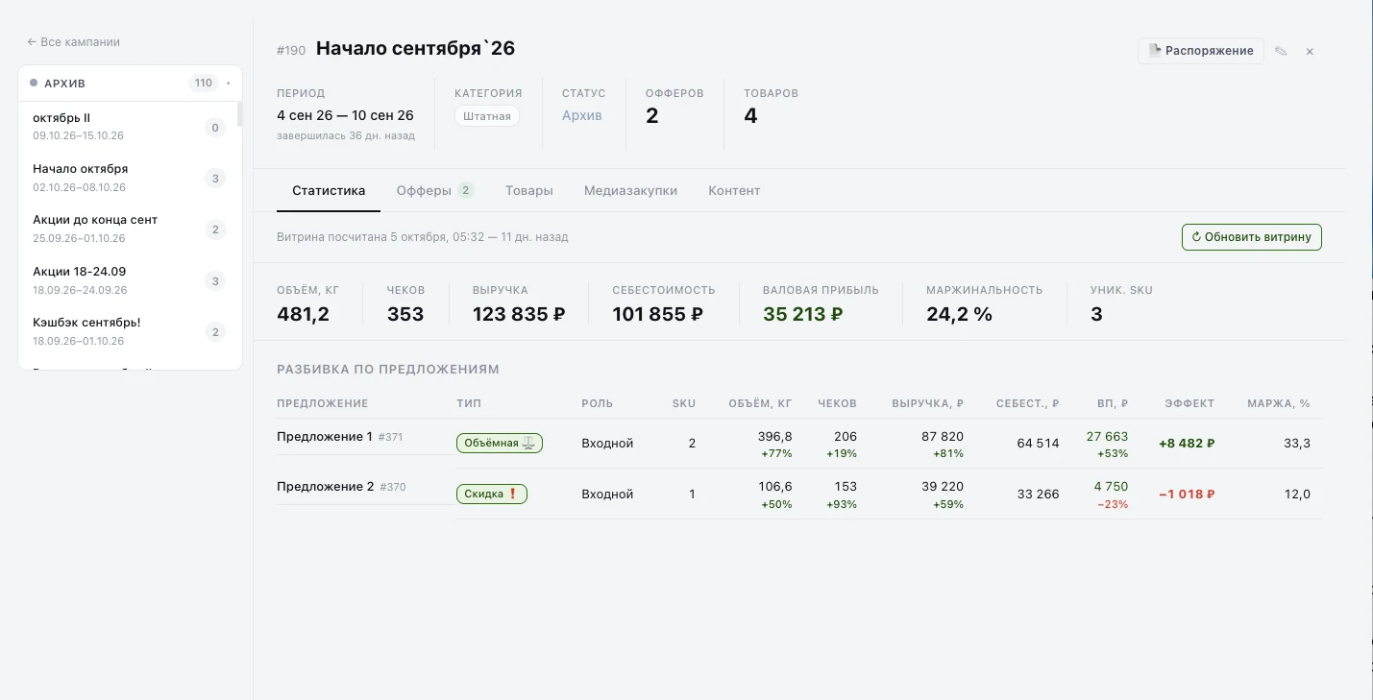Open Предложение 2 row #370

[x=341, y=487]
